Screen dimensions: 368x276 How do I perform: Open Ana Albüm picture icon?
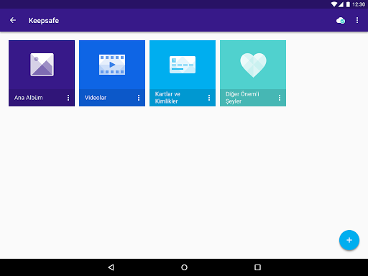click(42, 65)
